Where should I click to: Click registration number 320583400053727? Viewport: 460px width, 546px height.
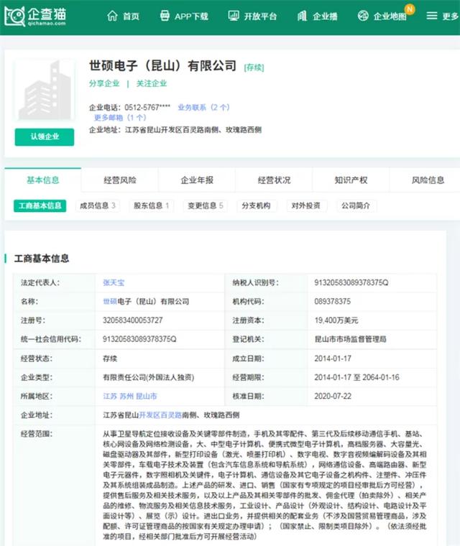(133, 320)
